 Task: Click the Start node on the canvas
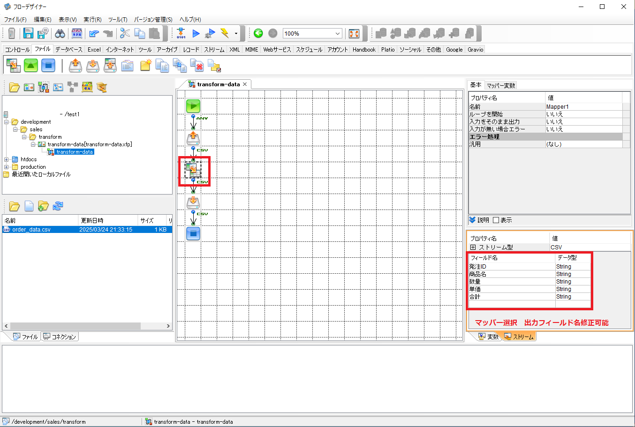[193, 106]
